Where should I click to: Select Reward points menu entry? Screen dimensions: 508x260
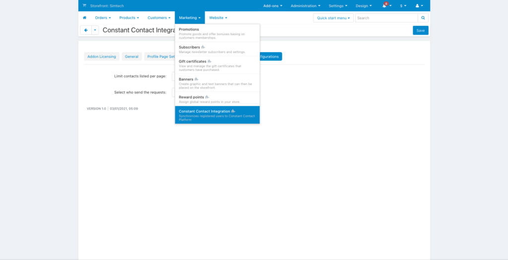[x=191, y=97]
